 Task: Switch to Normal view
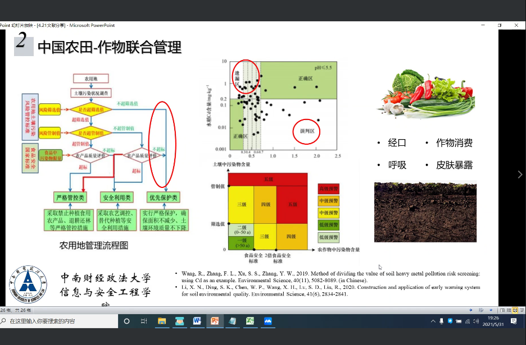(502, 310)
